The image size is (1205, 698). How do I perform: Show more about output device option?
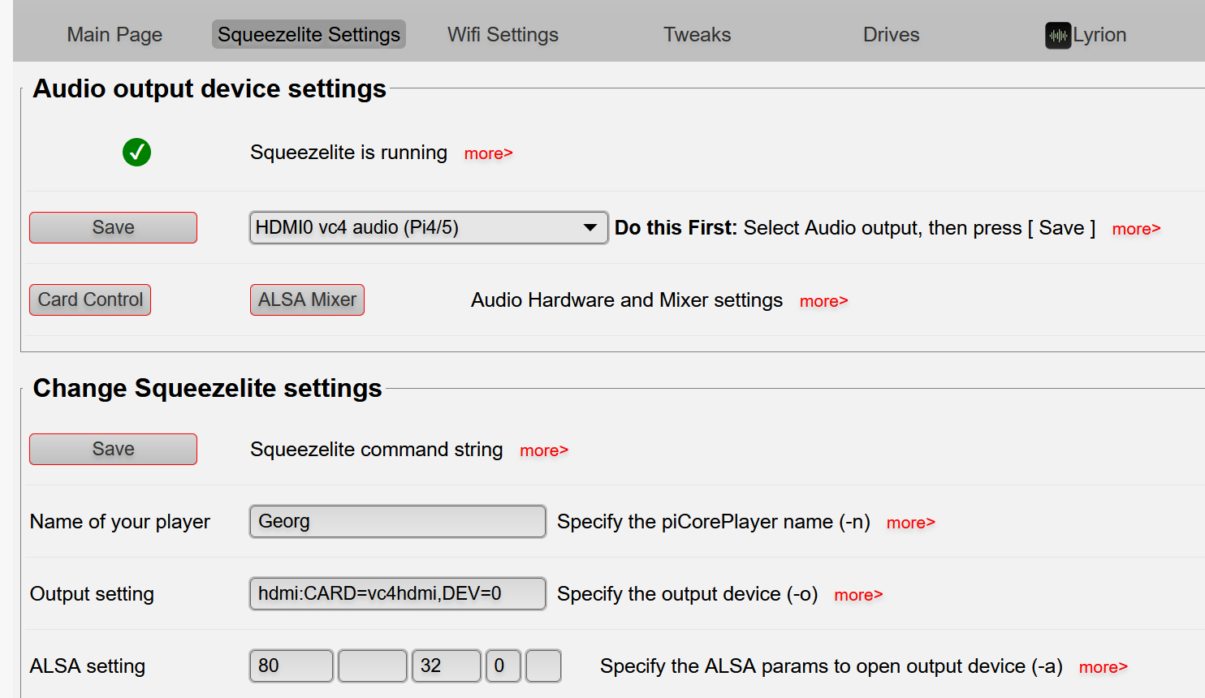pos(858,595)
